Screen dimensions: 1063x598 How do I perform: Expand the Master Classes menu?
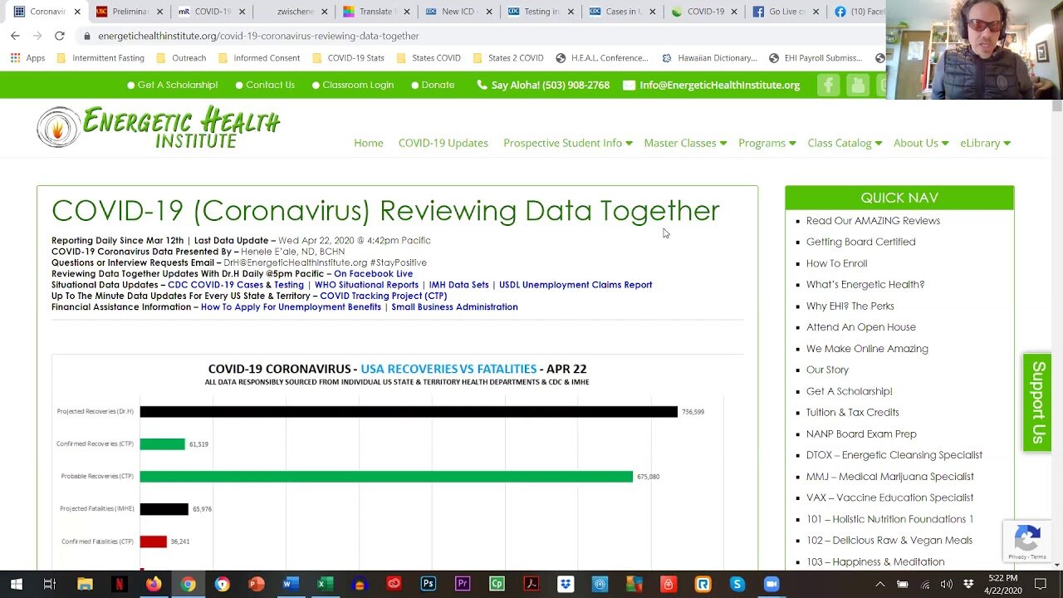click(x=685, y=143)
